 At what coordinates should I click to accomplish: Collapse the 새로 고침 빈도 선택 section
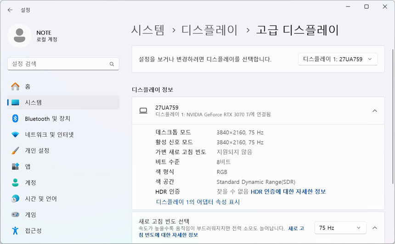pos(375,228)
